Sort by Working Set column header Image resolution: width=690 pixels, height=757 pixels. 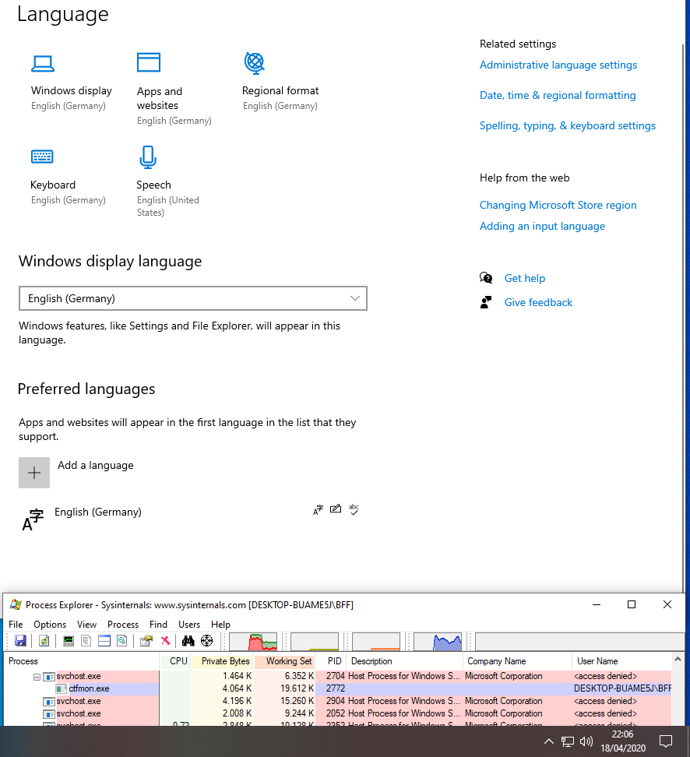(284, 661)
